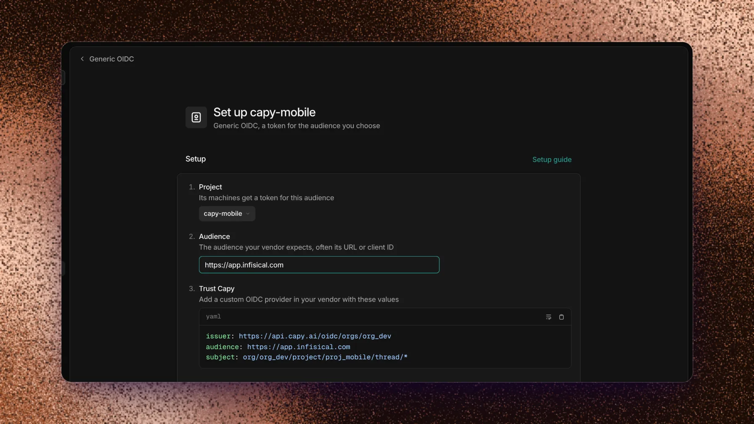Click the yaml language label

[213, 317]
